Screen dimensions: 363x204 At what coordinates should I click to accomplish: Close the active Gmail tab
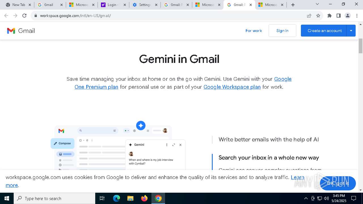[x=251, y=5]
